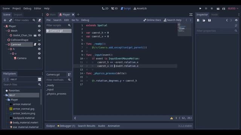The height and width of the screenshot is (135, 241).
Task: Select Camera.gd in the script list
Action: tap(59, 31)
